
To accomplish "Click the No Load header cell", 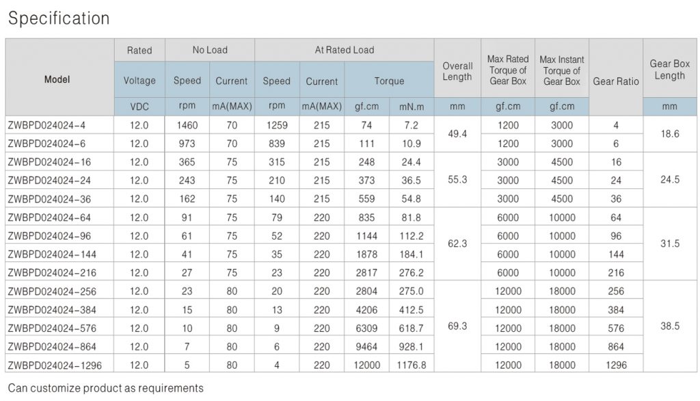I will click(210, 50).
